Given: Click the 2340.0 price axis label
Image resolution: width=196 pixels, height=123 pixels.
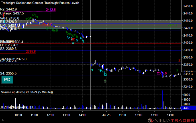Looking at the screenshot, I should click(188, 87).
